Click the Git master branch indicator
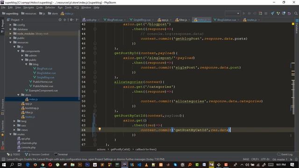This screenshot has width=299, height=168. [x=280, y=159]
